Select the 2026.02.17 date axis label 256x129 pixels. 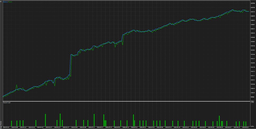(x=49, y=127)
